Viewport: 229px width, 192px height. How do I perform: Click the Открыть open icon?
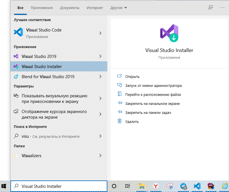(x=120, y=76)
